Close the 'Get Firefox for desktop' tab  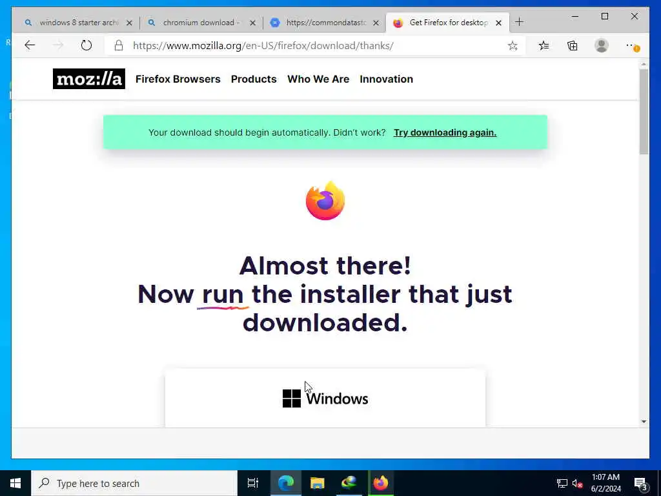point(499,23)
